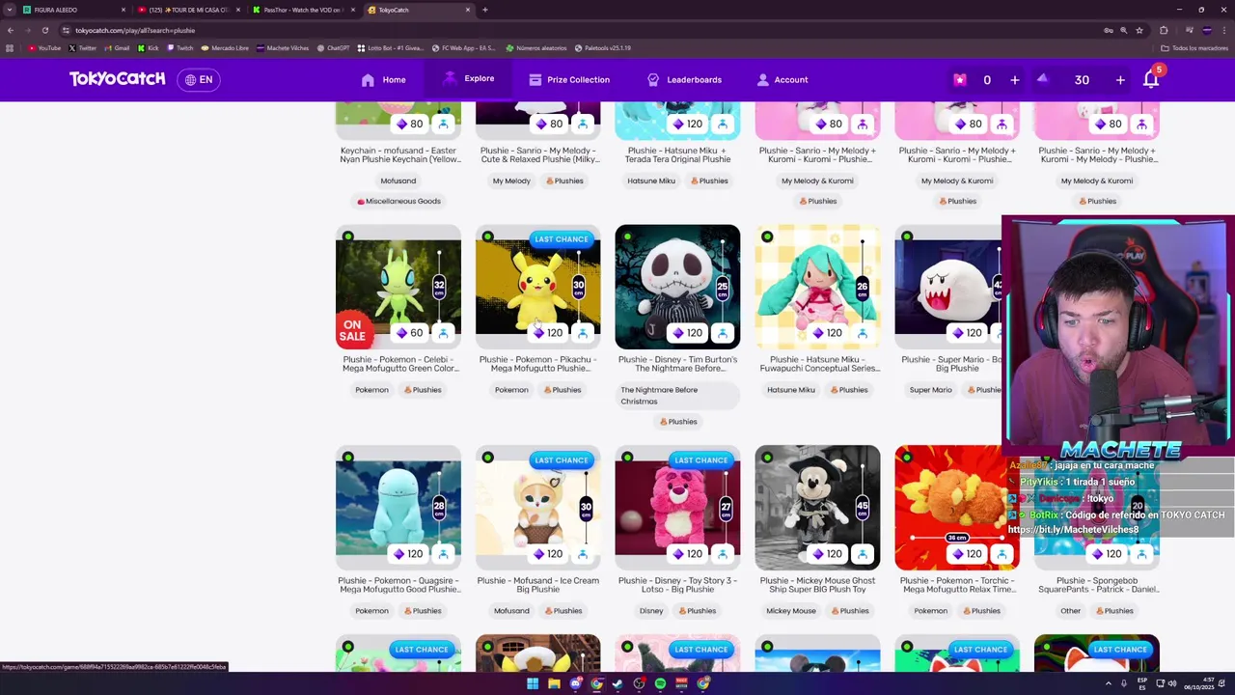Open the Account menu
Image resolution: width=1235 pixels, height=695 pixels.
[782, 80]
